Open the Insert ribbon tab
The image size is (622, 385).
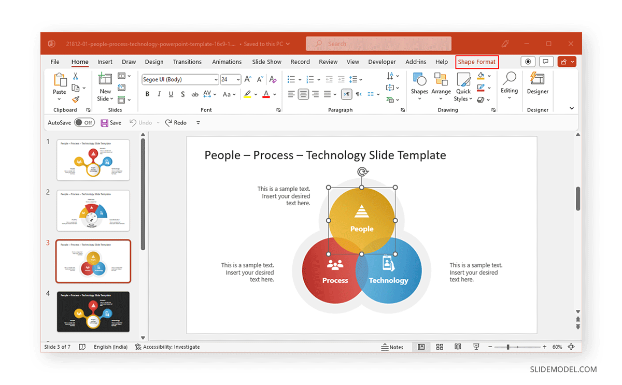point(105,62)
